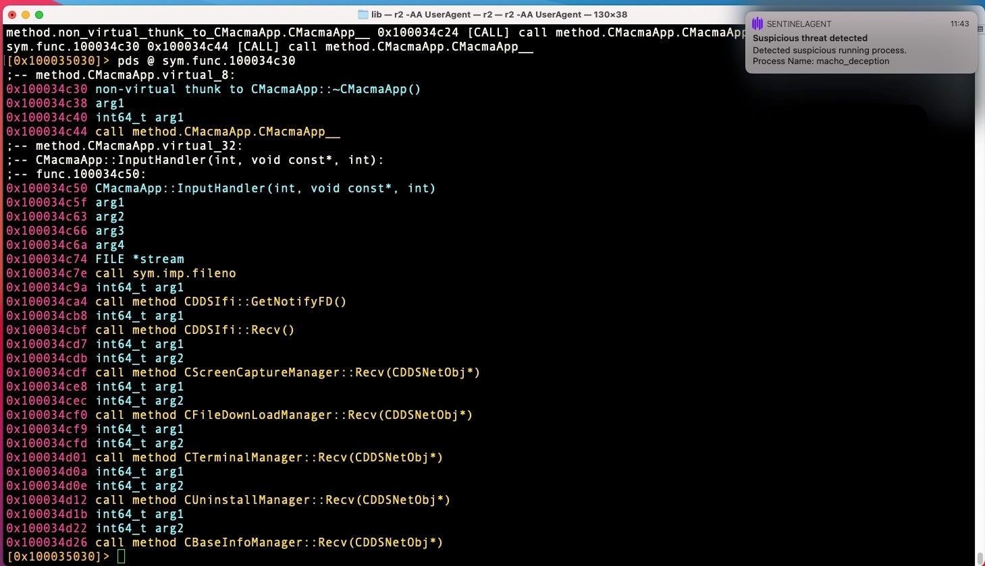
Task: Zoom the terminal with the green button
Action: coord(39,14)
